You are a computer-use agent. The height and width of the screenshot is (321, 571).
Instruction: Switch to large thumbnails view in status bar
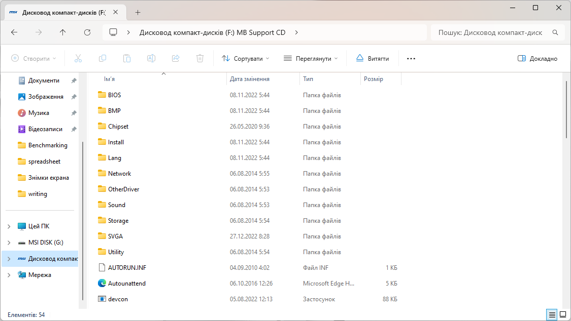563,314
